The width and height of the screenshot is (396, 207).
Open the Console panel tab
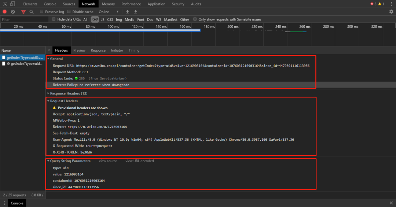(50, 4)
